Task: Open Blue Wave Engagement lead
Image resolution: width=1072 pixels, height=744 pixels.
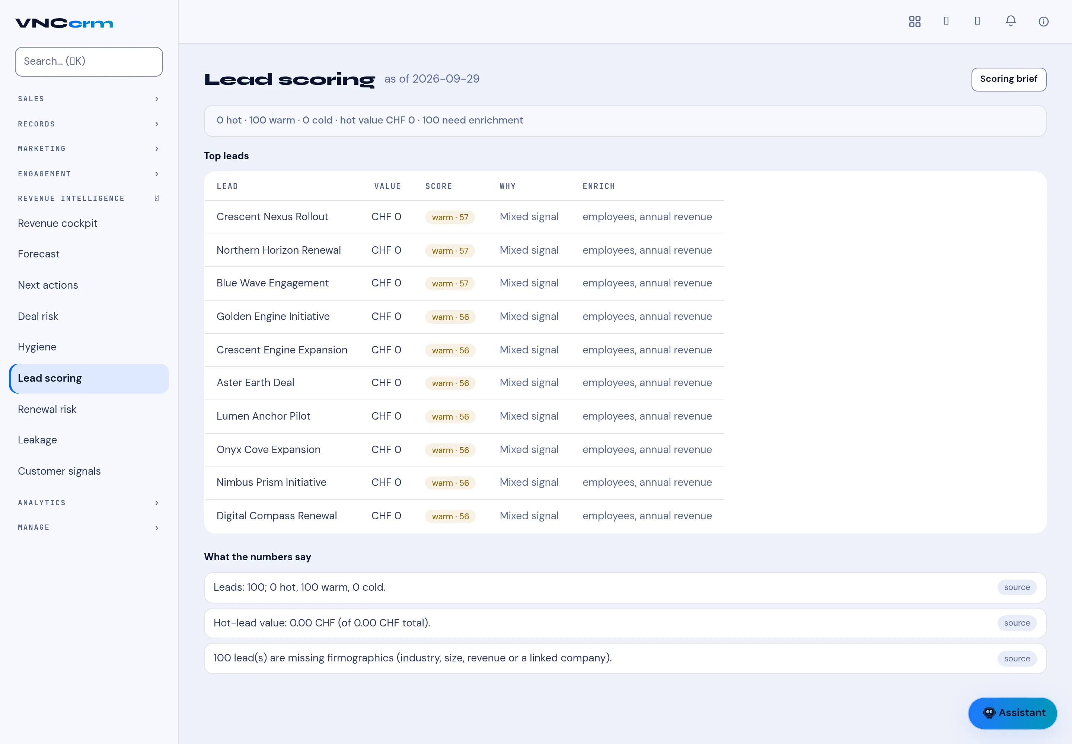Action: [x=272, y=283]
